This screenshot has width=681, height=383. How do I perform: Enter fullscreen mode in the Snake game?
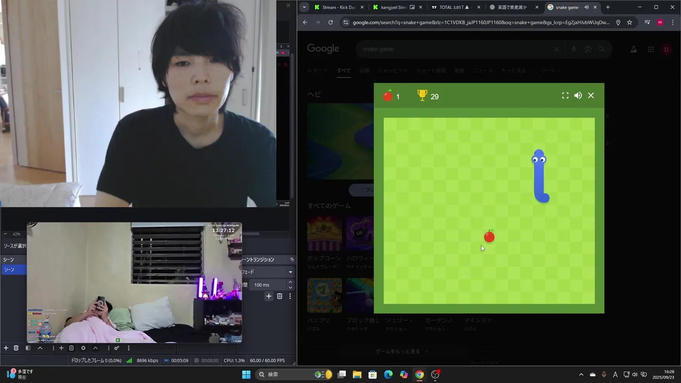[x=566, y=96]
